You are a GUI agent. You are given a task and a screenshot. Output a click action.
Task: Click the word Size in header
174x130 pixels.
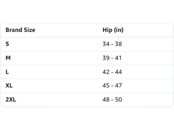click(30, 30)
